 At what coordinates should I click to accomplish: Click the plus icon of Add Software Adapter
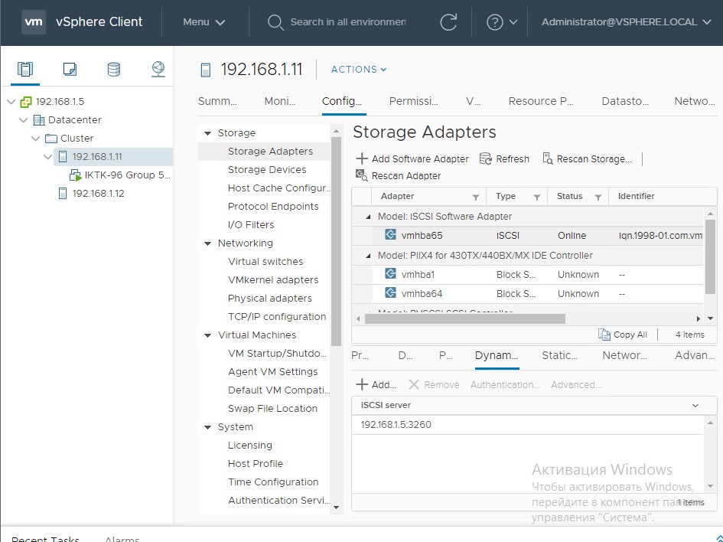point(362,158)
